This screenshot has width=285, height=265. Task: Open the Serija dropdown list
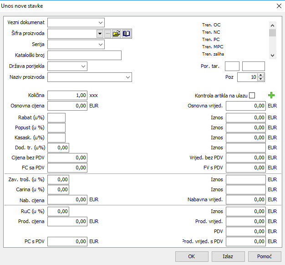100,45
